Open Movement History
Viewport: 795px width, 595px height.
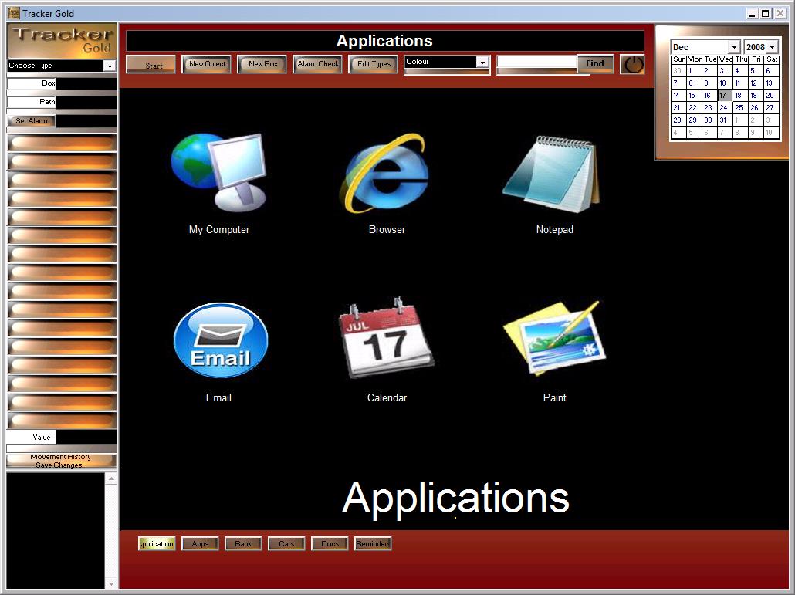tap(60, 457)
